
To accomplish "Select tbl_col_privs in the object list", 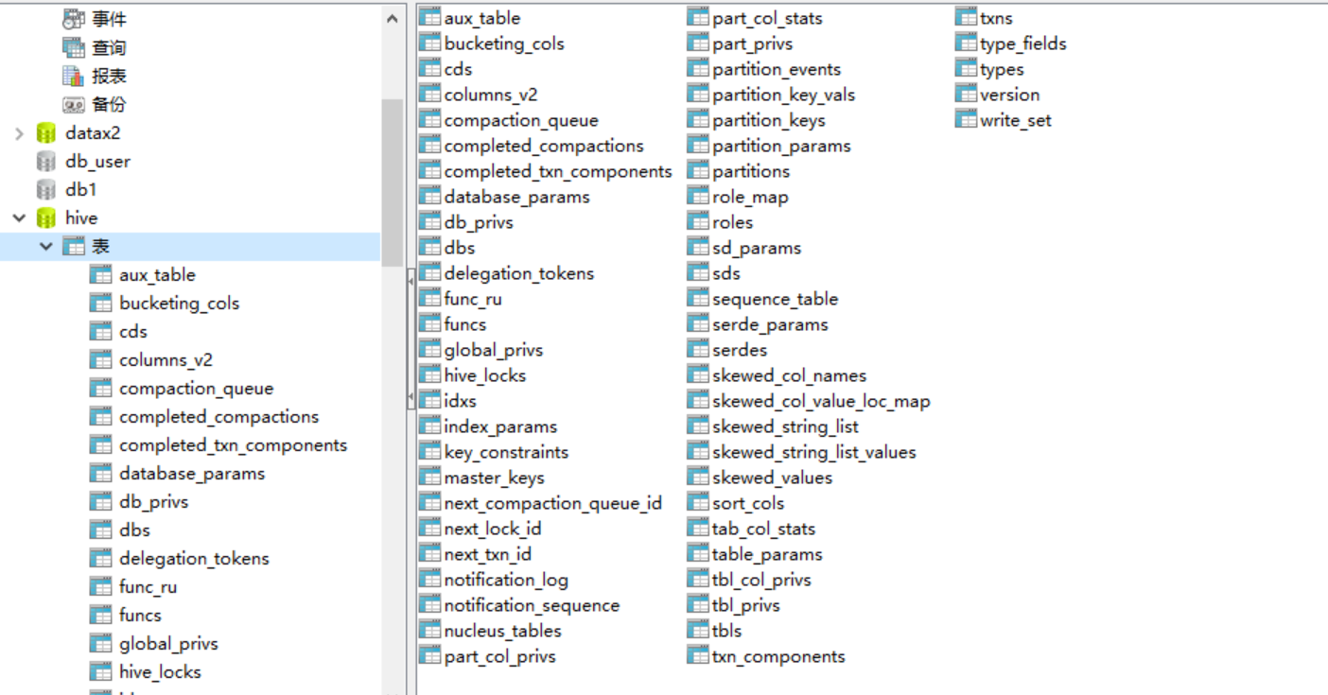I will 761,580.
